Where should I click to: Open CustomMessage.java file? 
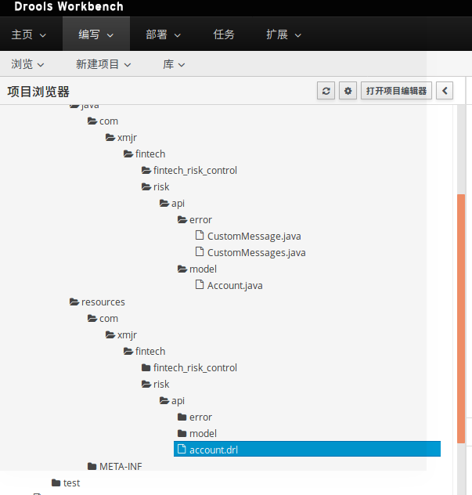coord(254,236)
